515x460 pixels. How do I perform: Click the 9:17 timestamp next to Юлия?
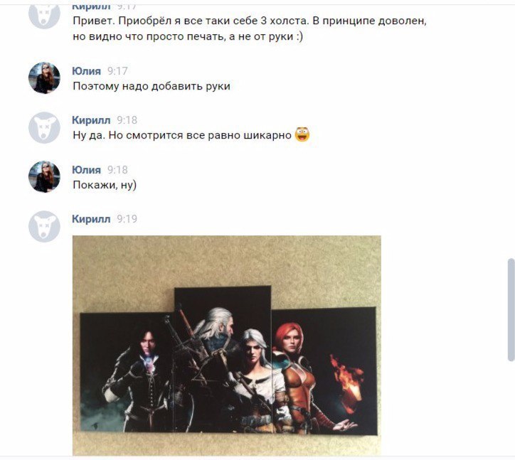(x=117, y=71)
